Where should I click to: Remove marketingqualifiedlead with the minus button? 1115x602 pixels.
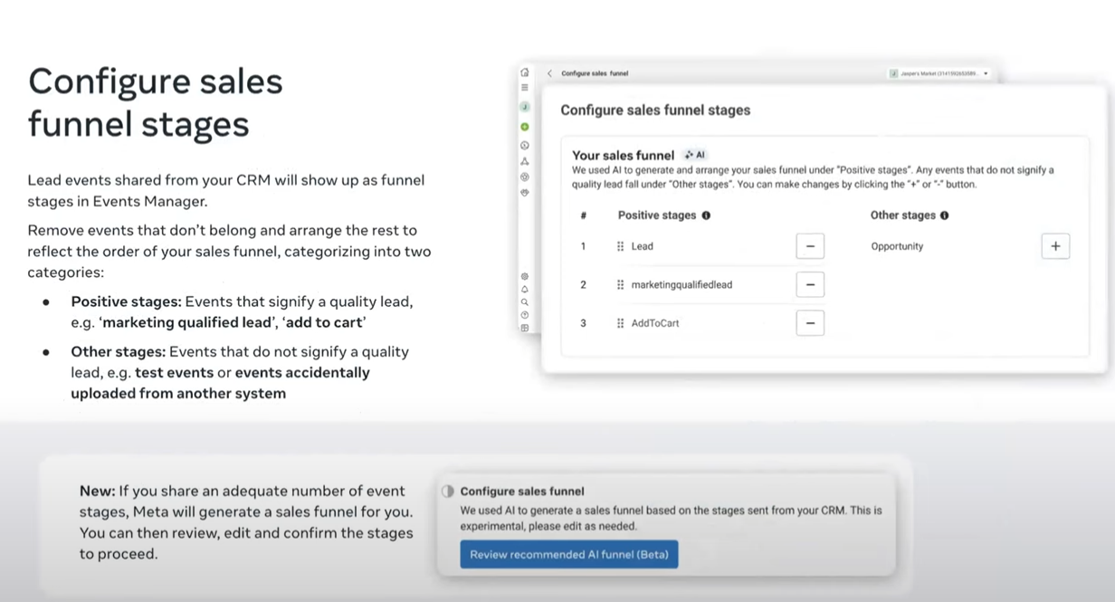810,284
